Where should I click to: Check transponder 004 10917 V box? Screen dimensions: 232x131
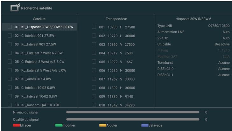(x=94, y=53)
